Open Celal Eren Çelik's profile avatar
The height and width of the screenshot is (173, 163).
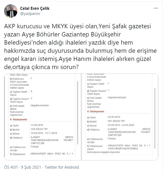click(11, 11)
